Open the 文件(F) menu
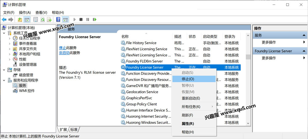Image resolution: width=308 pixels, height=139 pixels. [x=9, y=13]
